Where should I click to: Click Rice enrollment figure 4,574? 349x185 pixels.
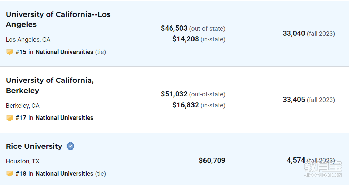[x=296, y=160]
